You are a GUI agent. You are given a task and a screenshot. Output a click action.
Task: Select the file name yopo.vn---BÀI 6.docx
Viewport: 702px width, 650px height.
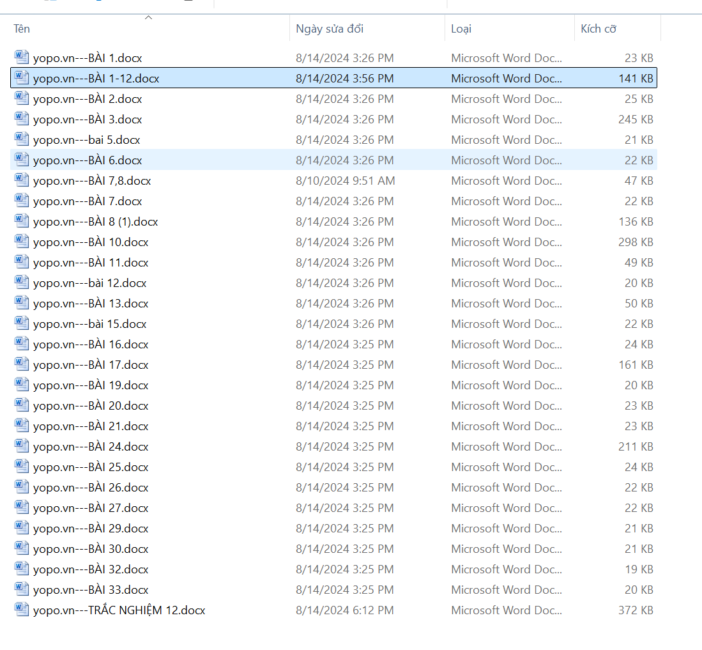click(x=88, y=160)
